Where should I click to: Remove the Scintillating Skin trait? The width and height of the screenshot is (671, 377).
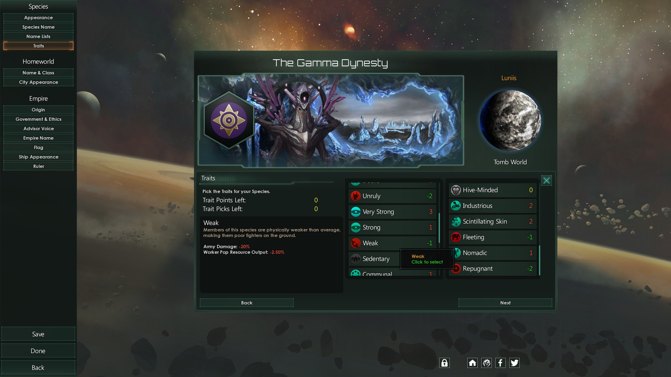pyautogui.click(x=492, y=221)
